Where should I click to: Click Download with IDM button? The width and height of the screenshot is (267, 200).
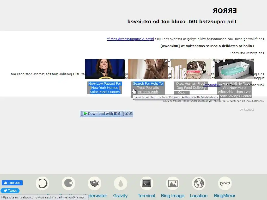click(x=102, y=114)
